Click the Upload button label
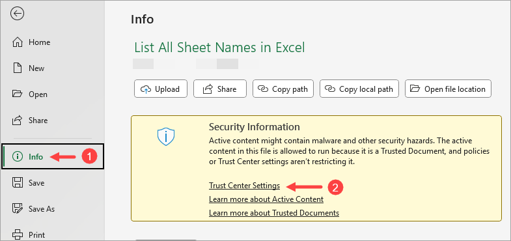The width and height of the screenshot is (511, 241). 167,89
